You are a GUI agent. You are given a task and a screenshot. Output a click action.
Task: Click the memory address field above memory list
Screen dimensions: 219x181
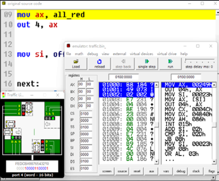point(123,77)
